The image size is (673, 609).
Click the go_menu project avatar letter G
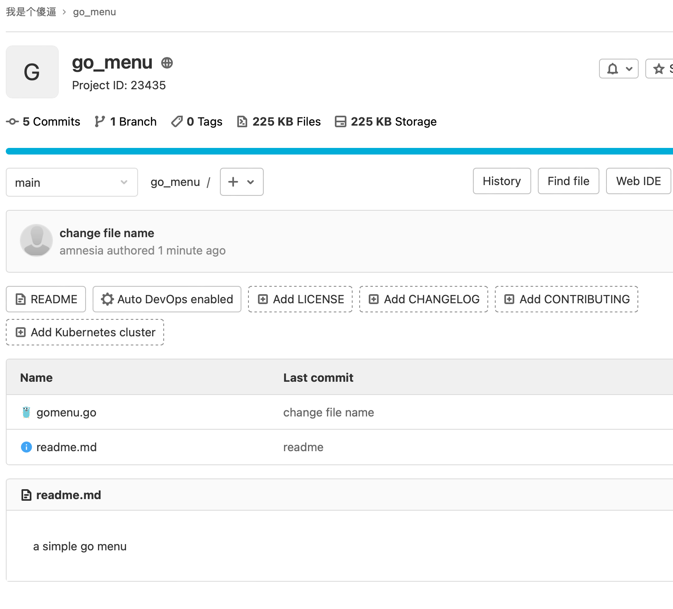click(32, 72)
